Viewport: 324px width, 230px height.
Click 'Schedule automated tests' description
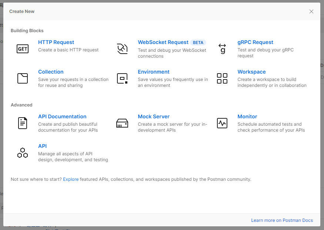pyautogui.click(x=271, y=127)
